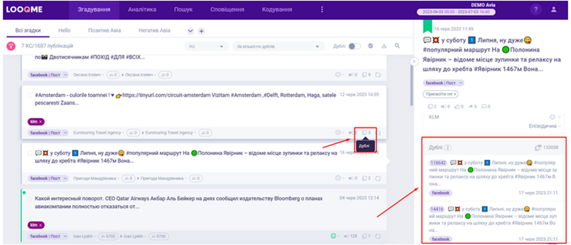Viewport: 571px width, 245px height.
Task: Click the add new tab plus icon
Action: (x=201, y=31)
